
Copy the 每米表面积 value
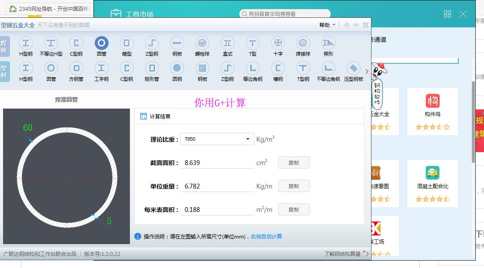point(294,210)
